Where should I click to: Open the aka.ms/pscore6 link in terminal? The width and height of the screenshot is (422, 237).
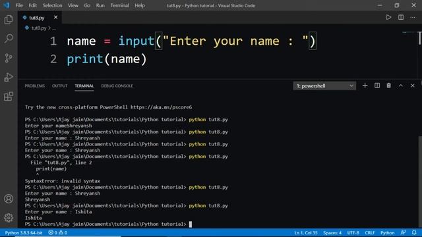[x=161, y=107]
